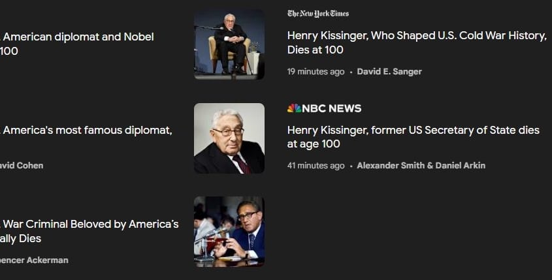Viewport: 552px width, 280px height.
Task: Click 'Dies at 100' line under NYT logo
Action: (x=315, y=50)
